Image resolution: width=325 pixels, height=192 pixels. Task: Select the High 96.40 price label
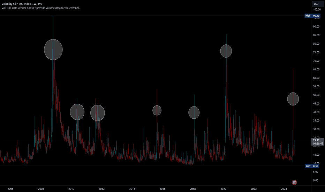tap(312, 16)
